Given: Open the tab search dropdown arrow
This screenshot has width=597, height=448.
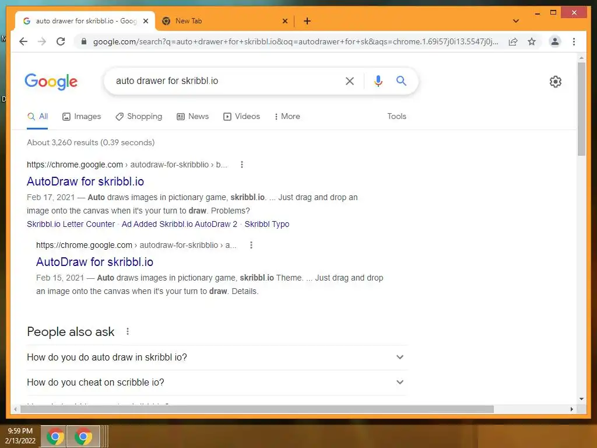Looking at the screenshot, I should (516, 21).
